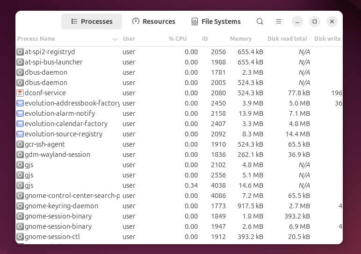The image size is (361, 254).
Task: Click the dconf-service toggle icon
Action: click(20, 93)
